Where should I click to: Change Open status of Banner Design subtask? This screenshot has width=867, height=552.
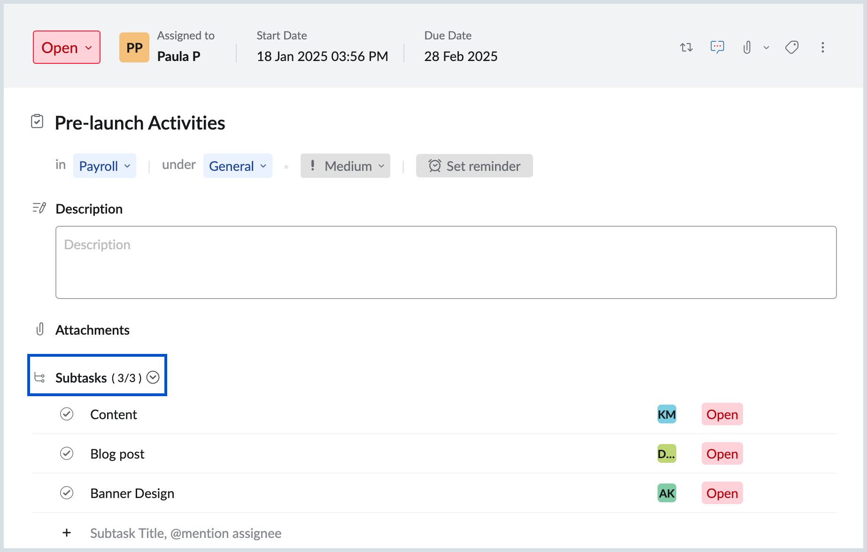point(722,493)
